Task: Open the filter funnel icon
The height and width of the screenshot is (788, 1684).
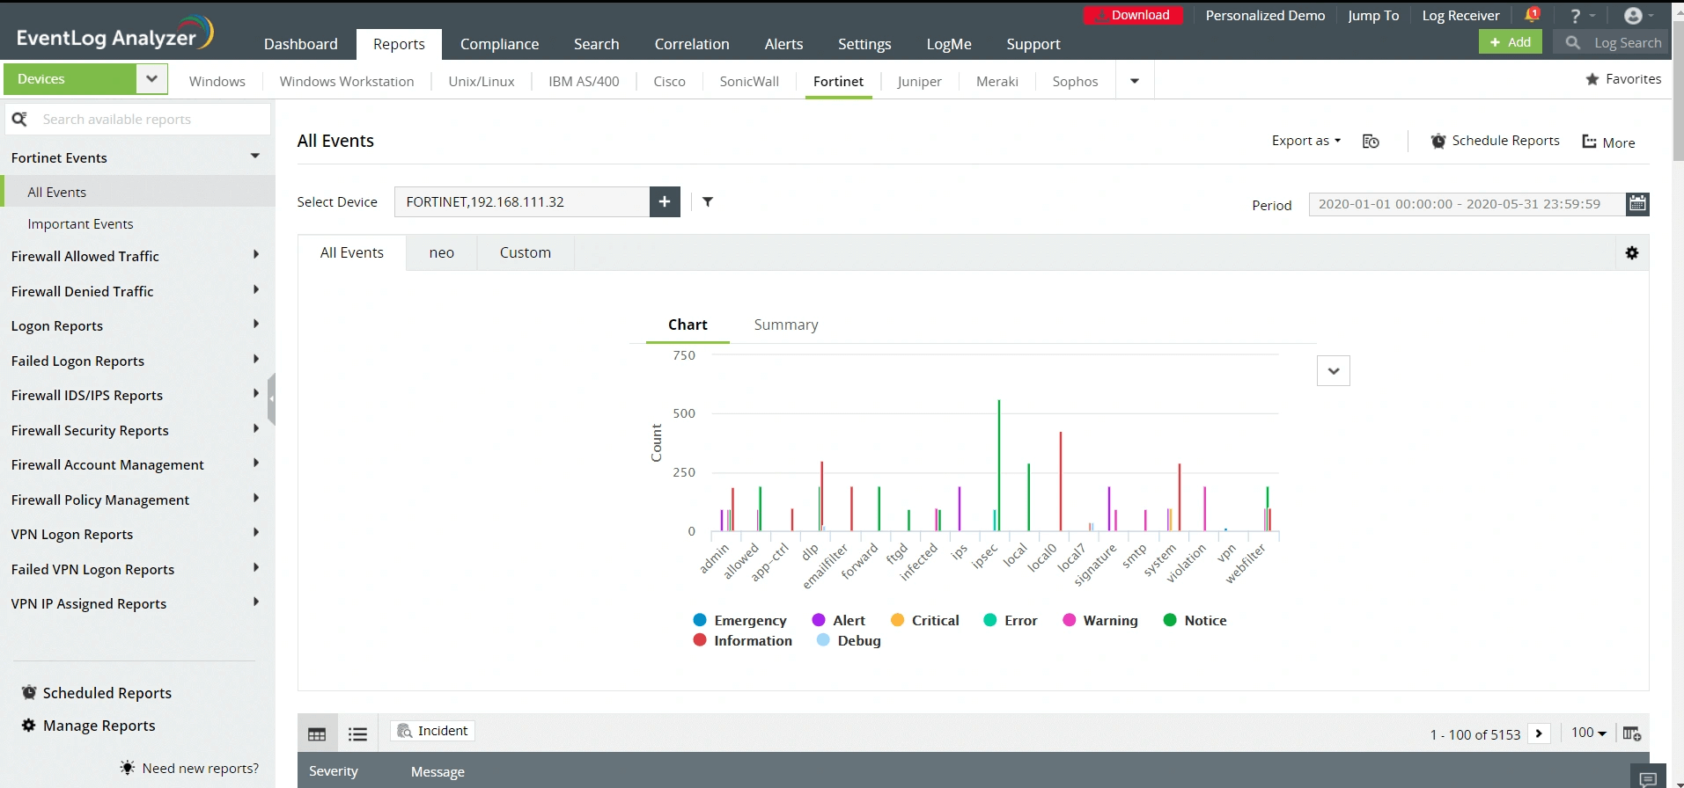Action: coord(708,201)
